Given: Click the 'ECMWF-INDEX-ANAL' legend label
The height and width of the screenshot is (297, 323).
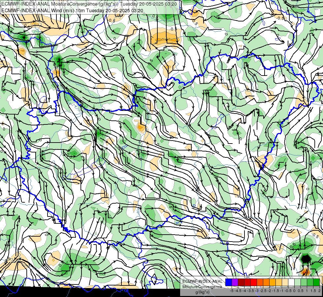Looking at the screenshot, I should 203,281.
